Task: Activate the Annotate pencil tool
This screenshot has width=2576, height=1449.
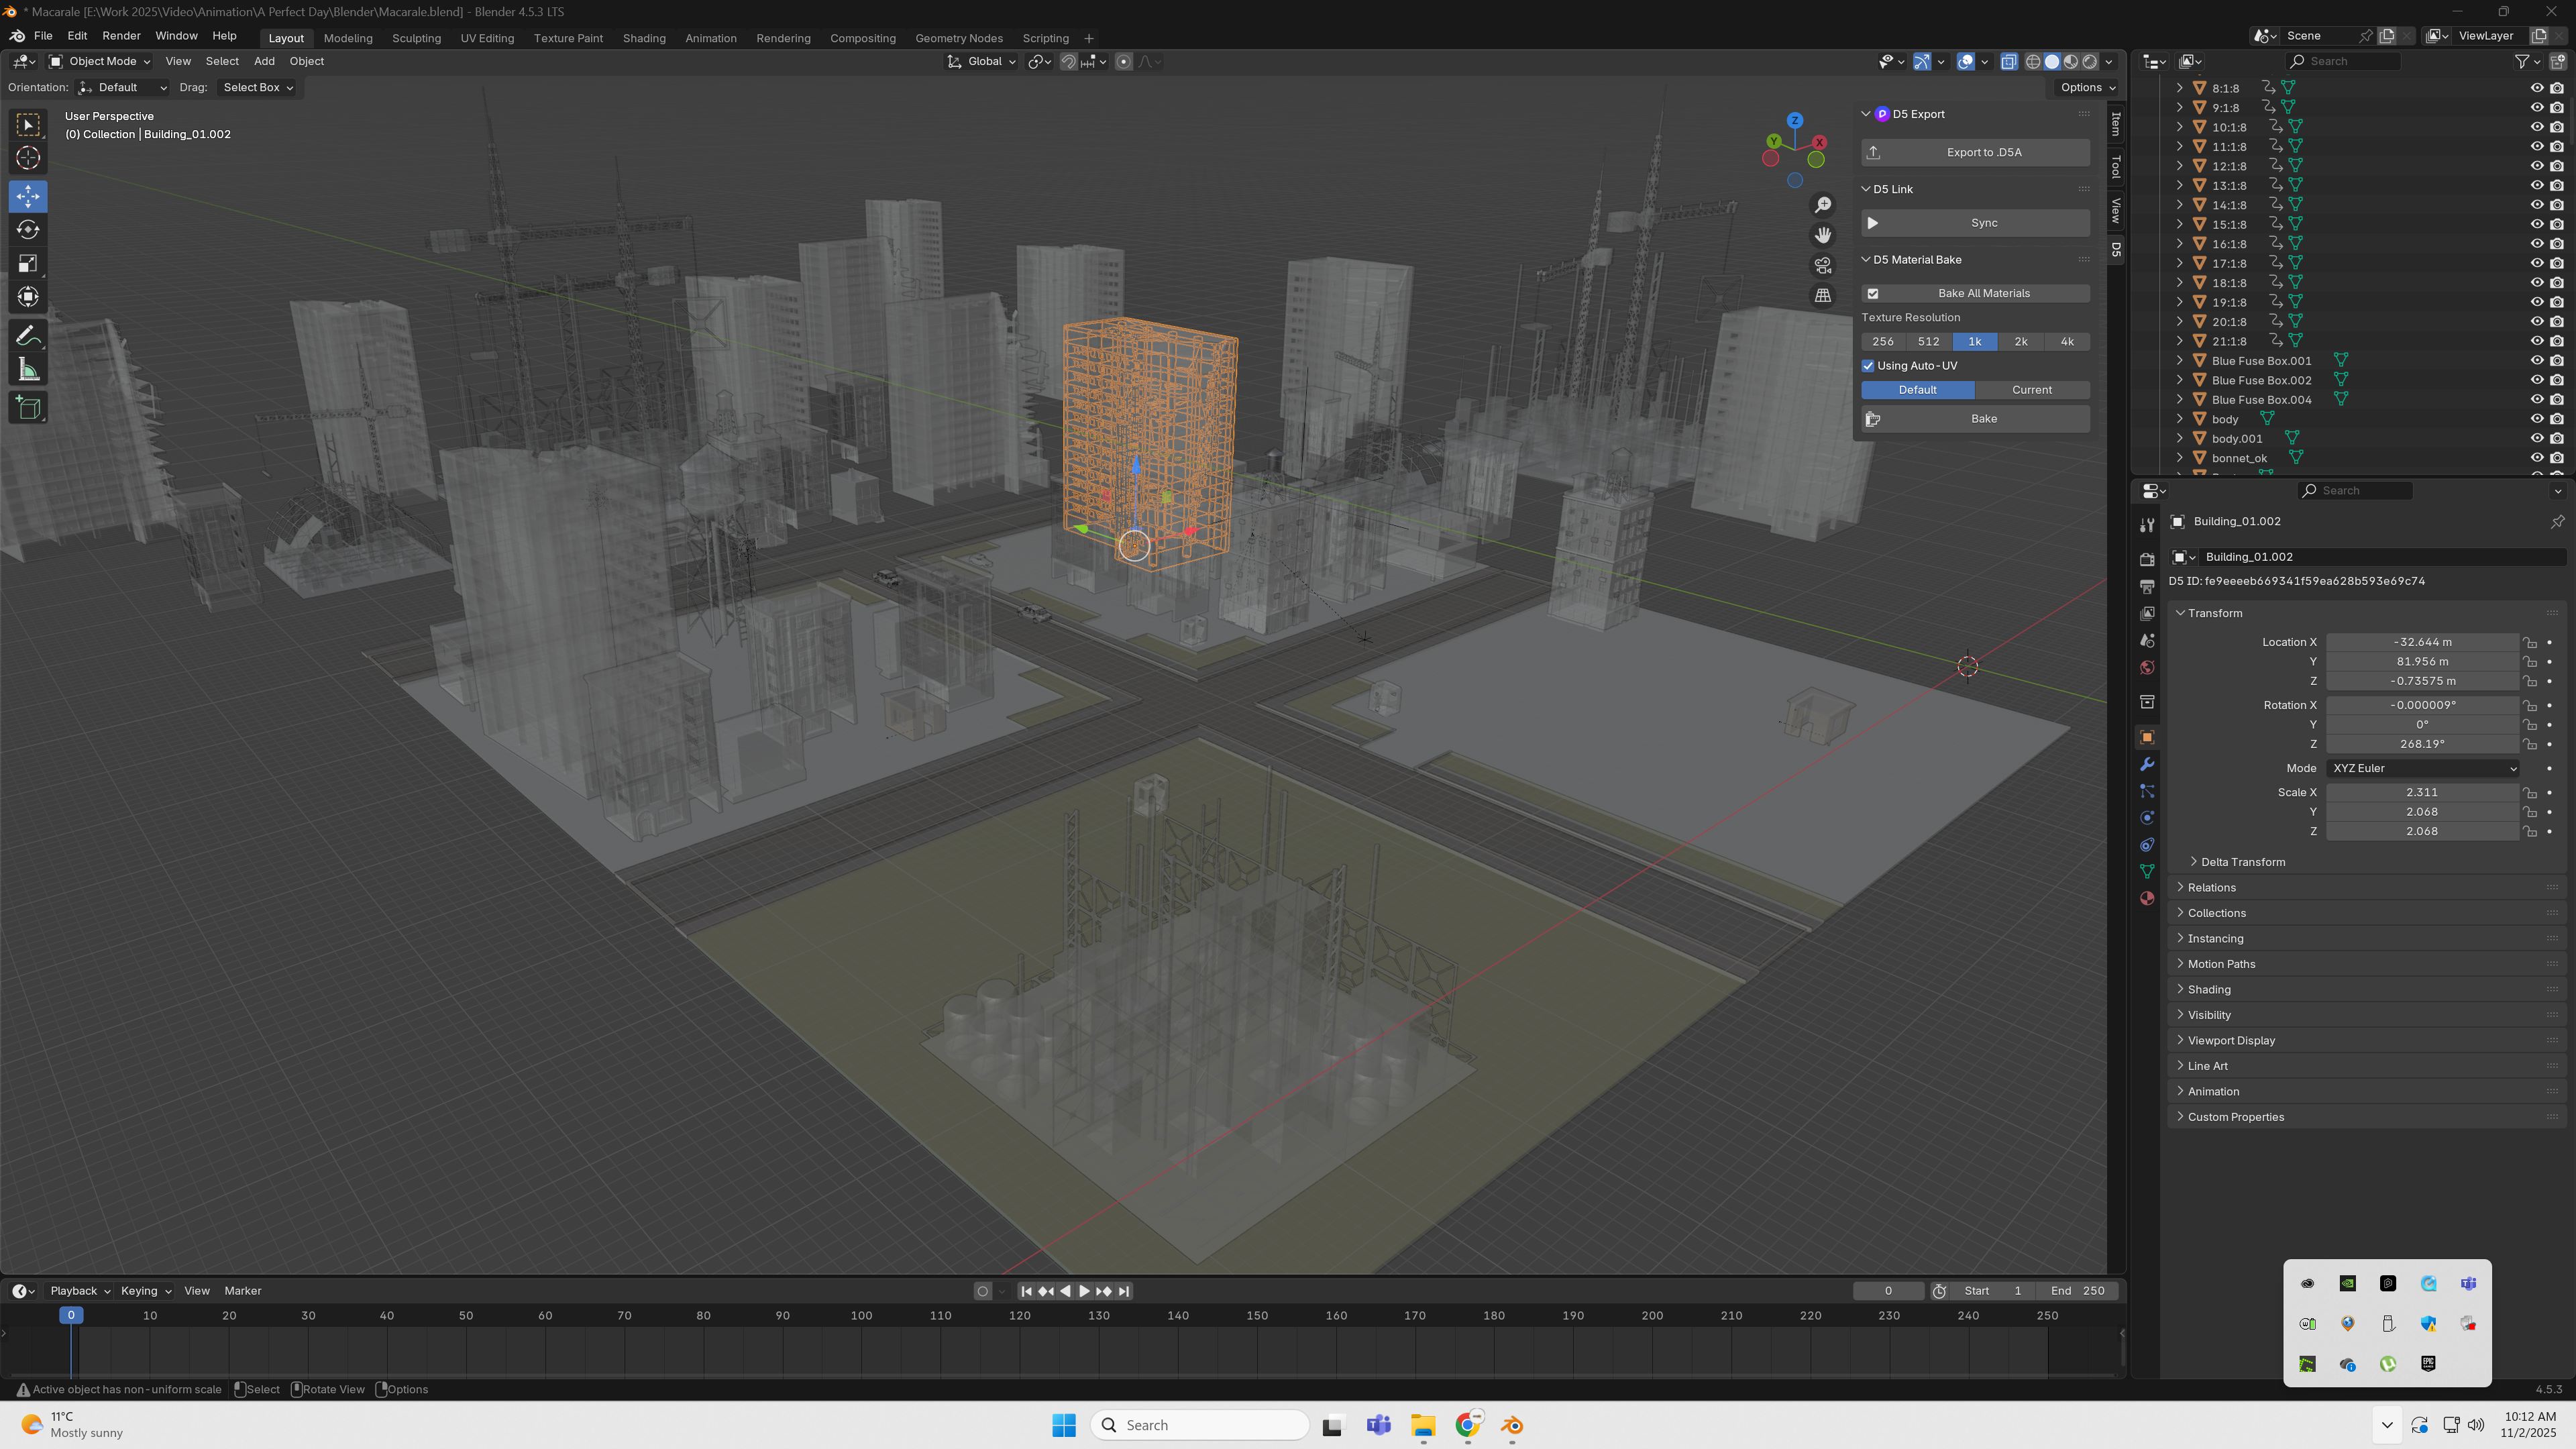Action: [x=28, y=336]
